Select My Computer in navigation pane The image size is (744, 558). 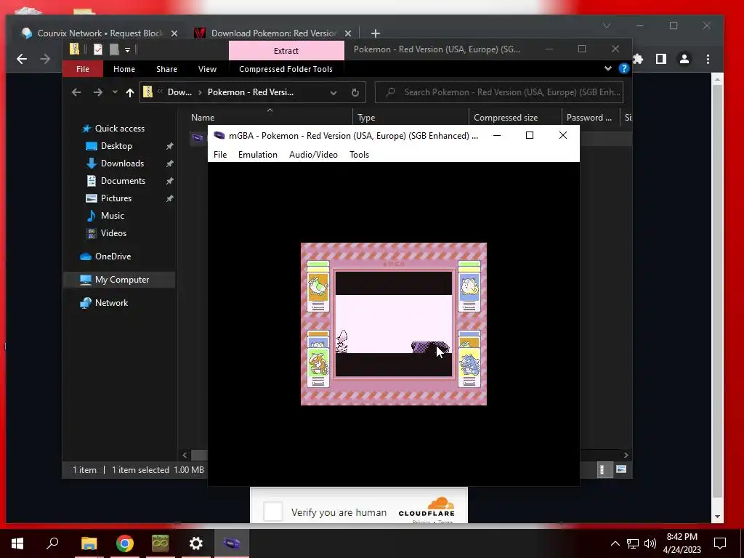pyautogui.click(x=122, y=280)
